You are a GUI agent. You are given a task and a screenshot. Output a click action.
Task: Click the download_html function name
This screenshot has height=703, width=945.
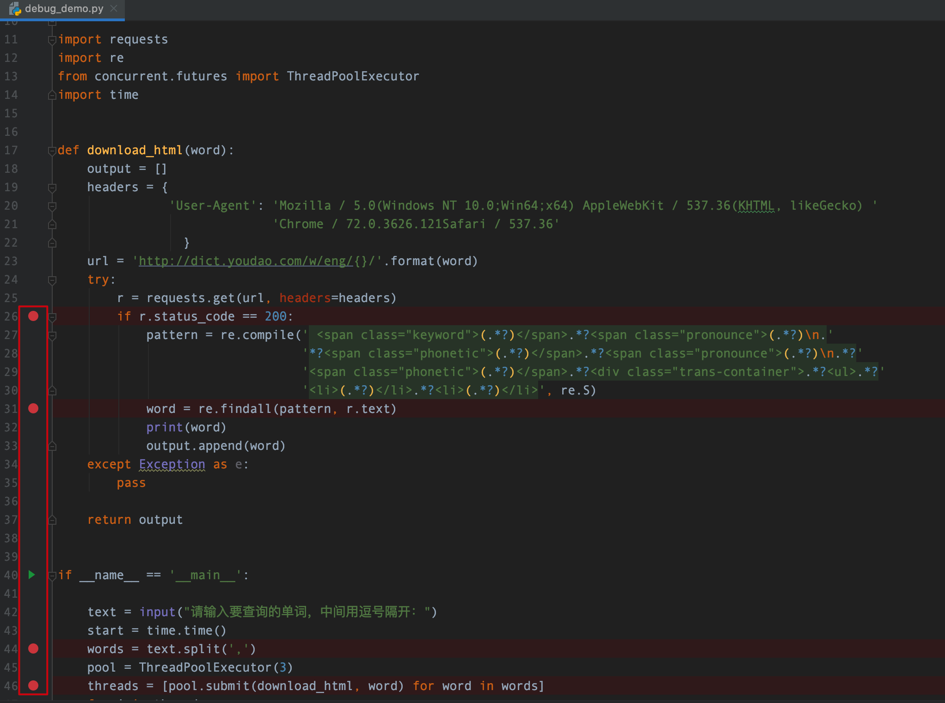[x=134, y=150]
